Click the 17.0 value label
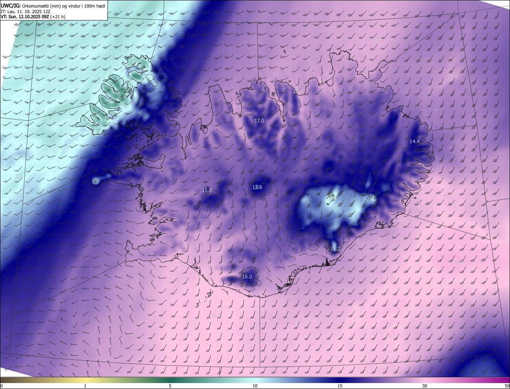The width and height of the screenshot is (510, 389). (259, 121)
